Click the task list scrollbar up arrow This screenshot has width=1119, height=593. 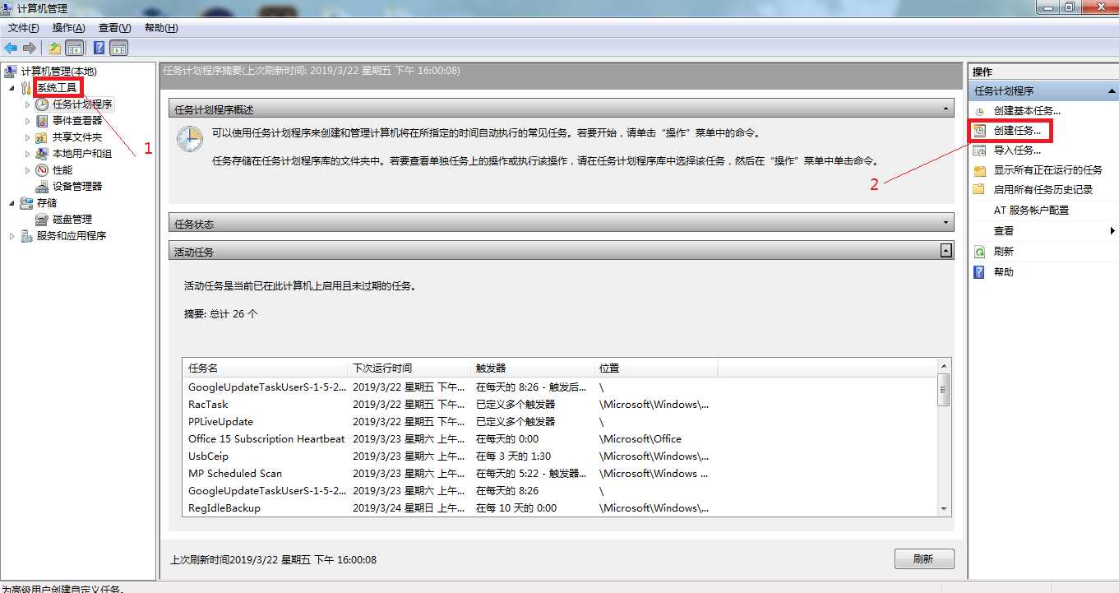[944, 367]
